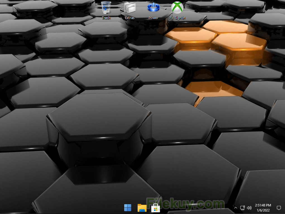This screenshot has height=214, width=285.
Task: Click the "Fix Sign In" label text
Action: (177, 18)
